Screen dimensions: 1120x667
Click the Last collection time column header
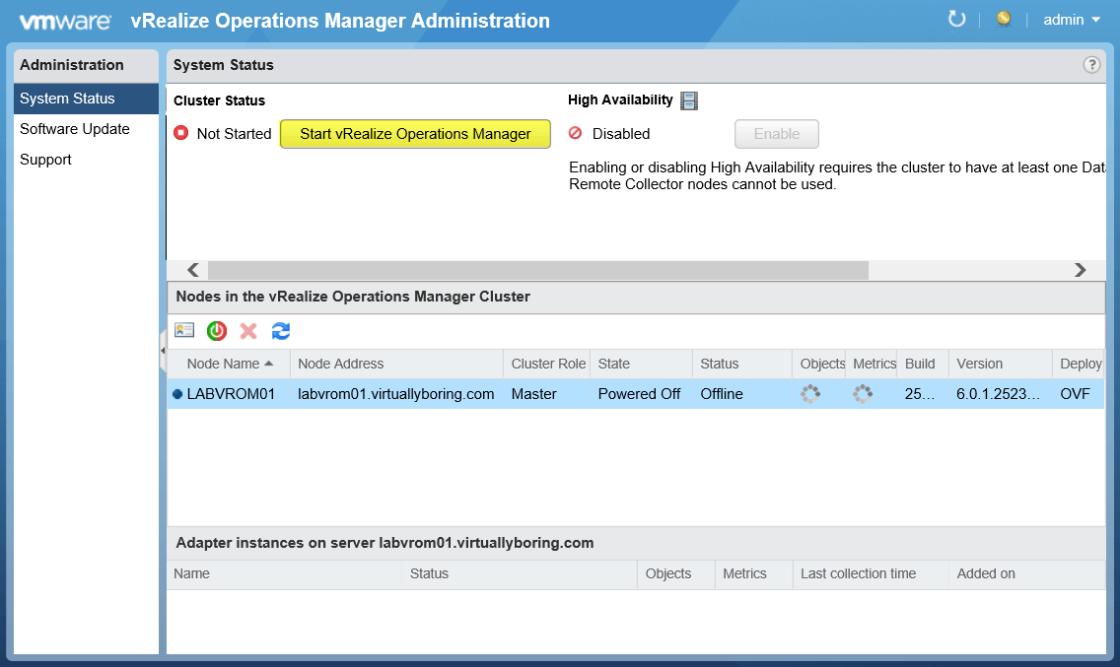coord(871,574)
